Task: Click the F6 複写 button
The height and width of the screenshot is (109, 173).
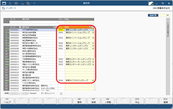Action: coord(80,101)
